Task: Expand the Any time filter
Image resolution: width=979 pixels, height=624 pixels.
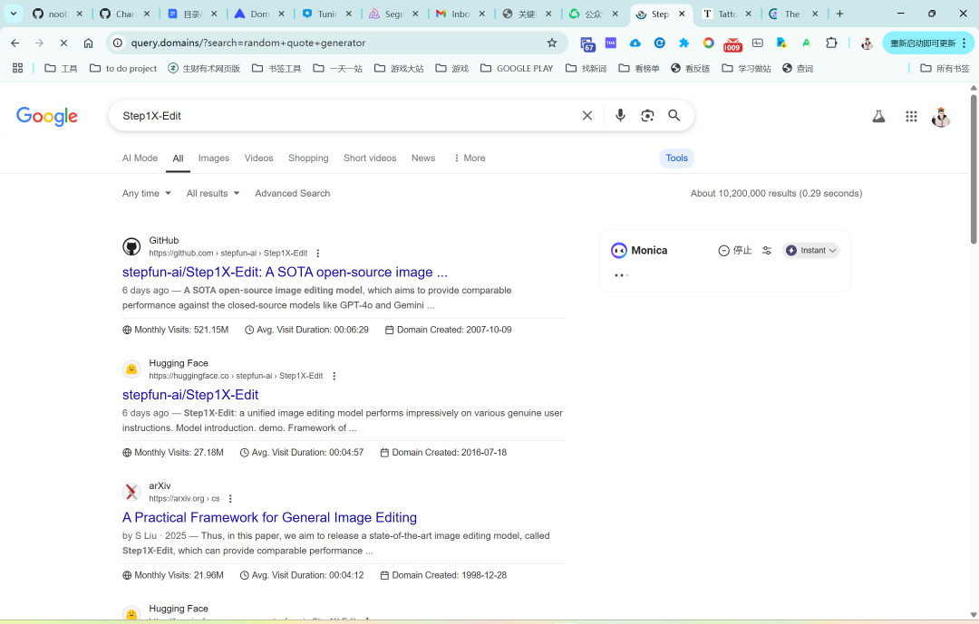Action: tap(147, 194)
